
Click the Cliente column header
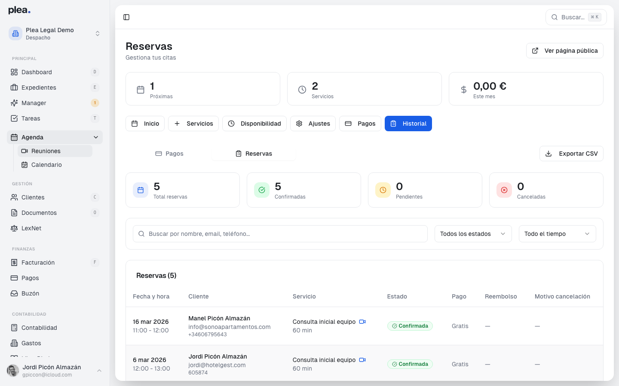pyautogui.click(x=198, y=296)
